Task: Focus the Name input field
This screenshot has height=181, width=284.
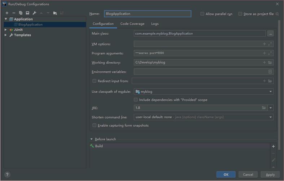Action: click(148, 14)
